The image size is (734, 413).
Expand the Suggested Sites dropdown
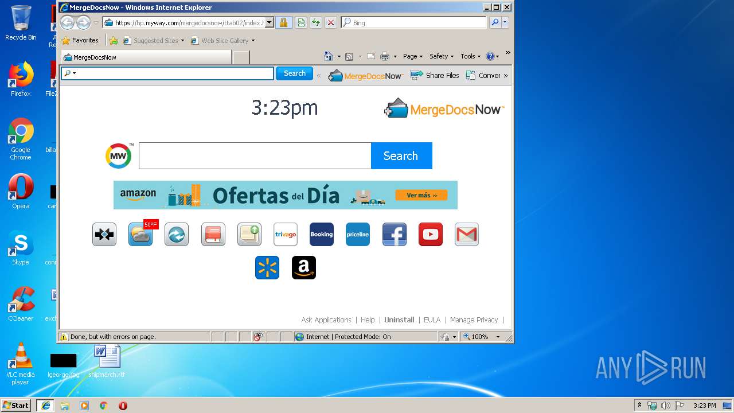pyautogui.click(x=182, y=41)
